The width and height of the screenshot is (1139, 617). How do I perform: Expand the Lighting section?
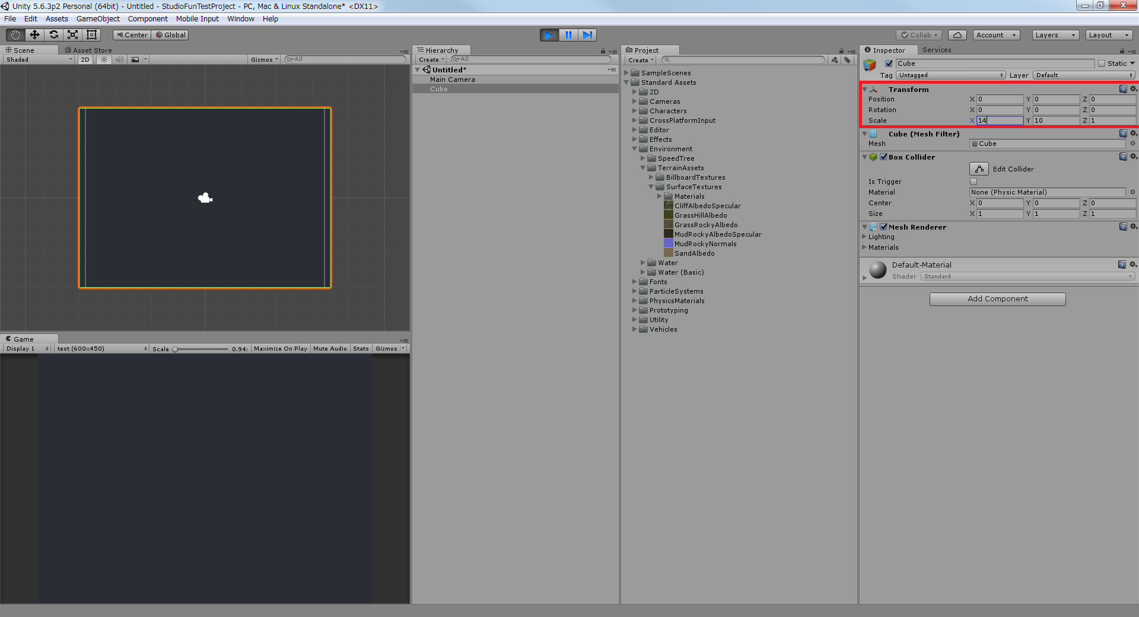(865, 237)
